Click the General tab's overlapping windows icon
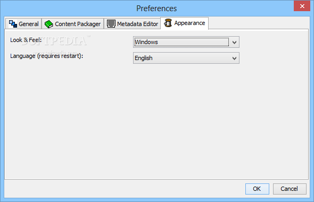Screen dimensions: 314x202 pos(13,24)
